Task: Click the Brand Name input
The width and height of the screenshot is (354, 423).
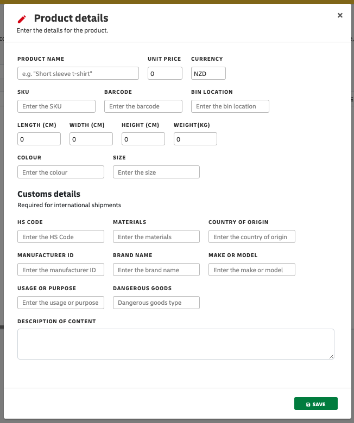Action: [156, 270]
